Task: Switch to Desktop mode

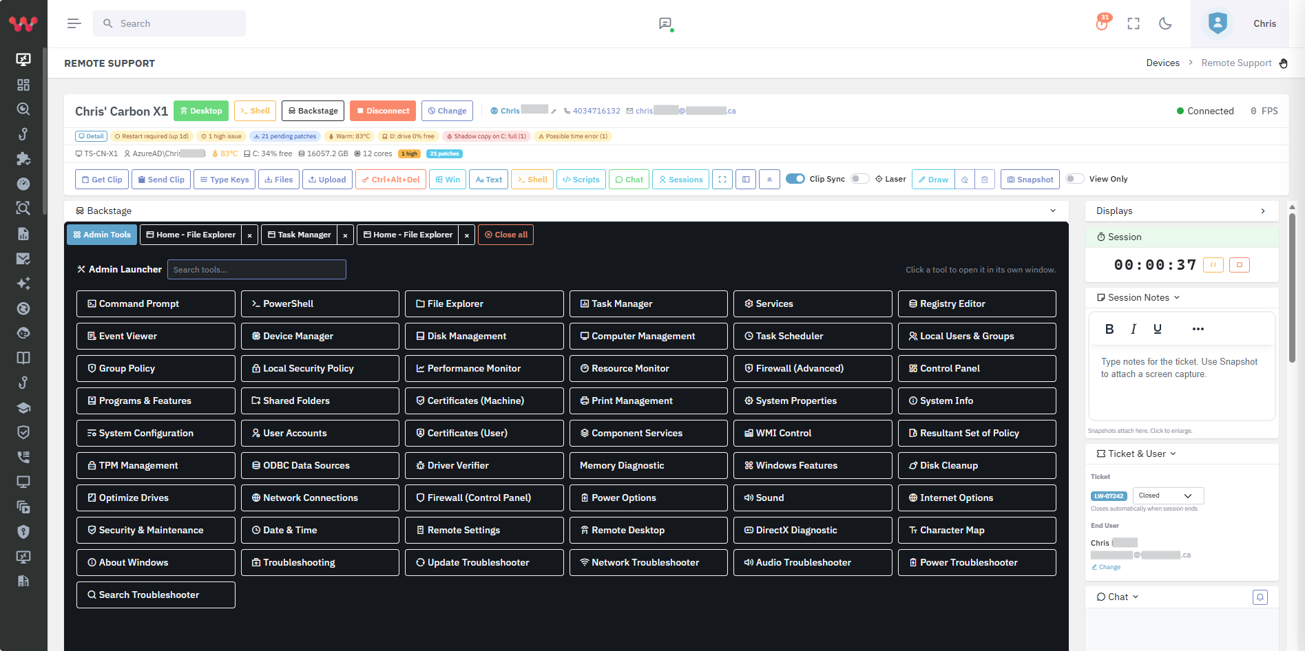Action: tap(201, 111)
